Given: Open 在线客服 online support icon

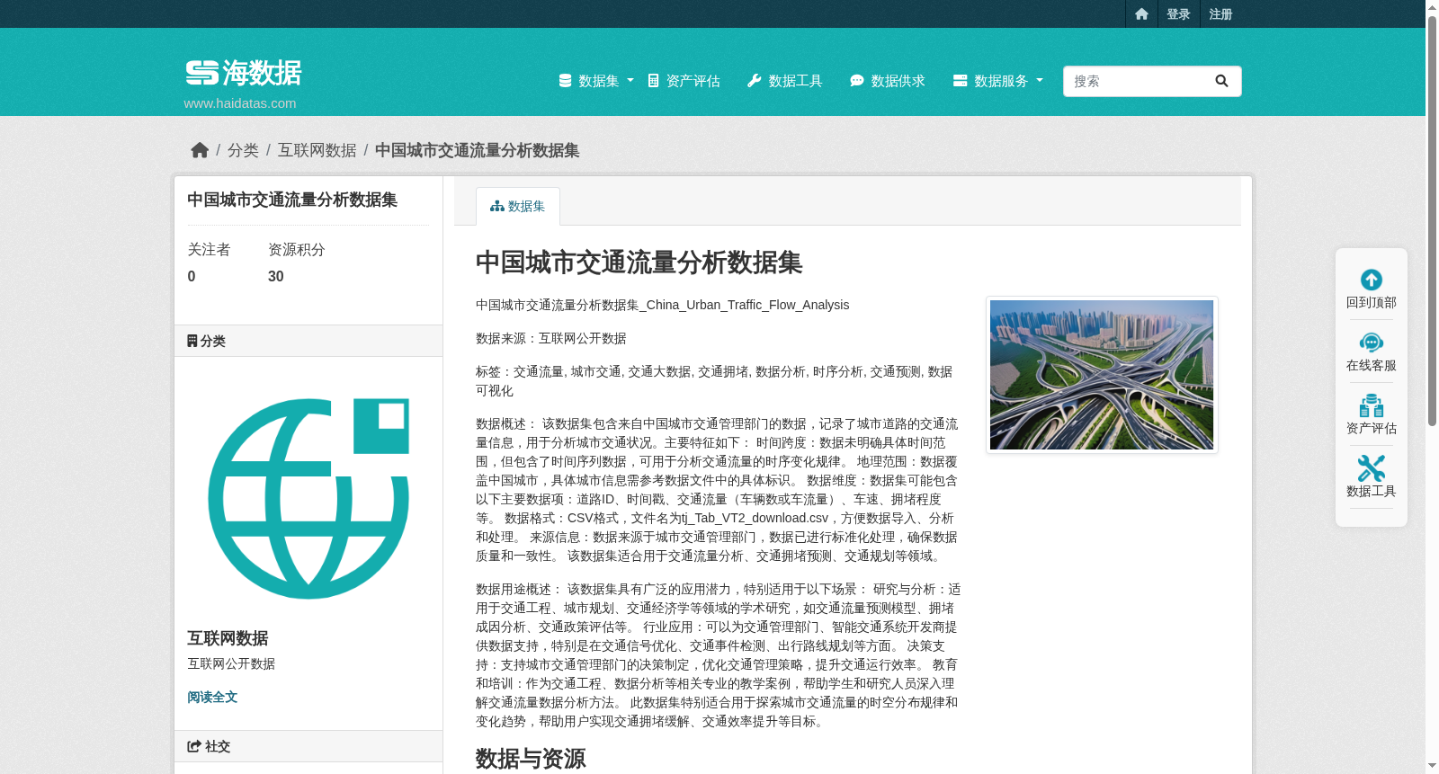Looking at the screenshot, I should click(1372, 343).
